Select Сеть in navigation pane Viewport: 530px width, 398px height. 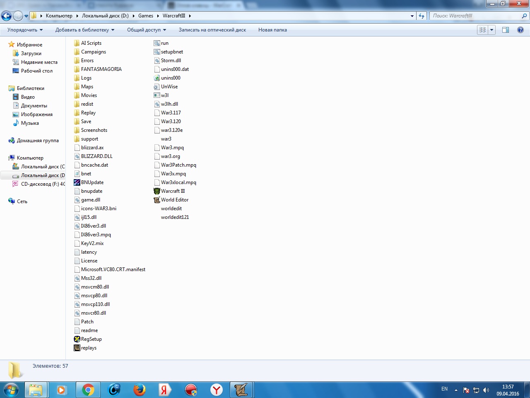click(22, 201)
